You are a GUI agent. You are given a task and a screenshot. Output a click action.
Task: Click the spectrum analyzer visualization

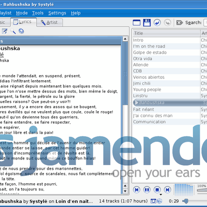184,190
